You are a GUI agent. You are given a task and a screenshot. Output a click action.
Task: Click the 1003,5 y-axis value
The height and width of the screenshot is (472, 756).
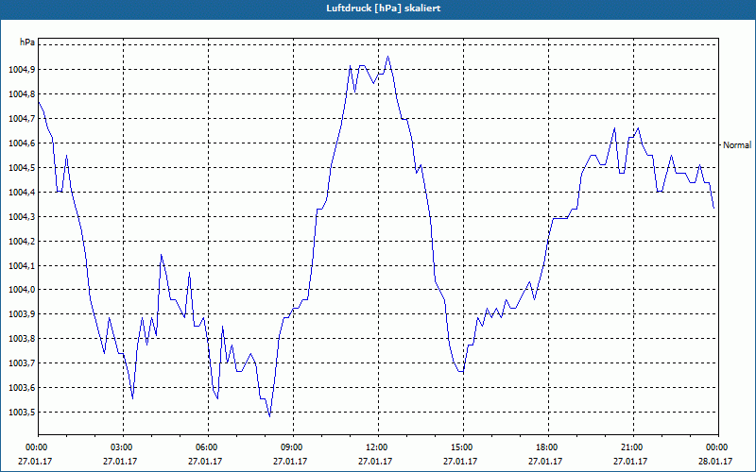(22, 413)
